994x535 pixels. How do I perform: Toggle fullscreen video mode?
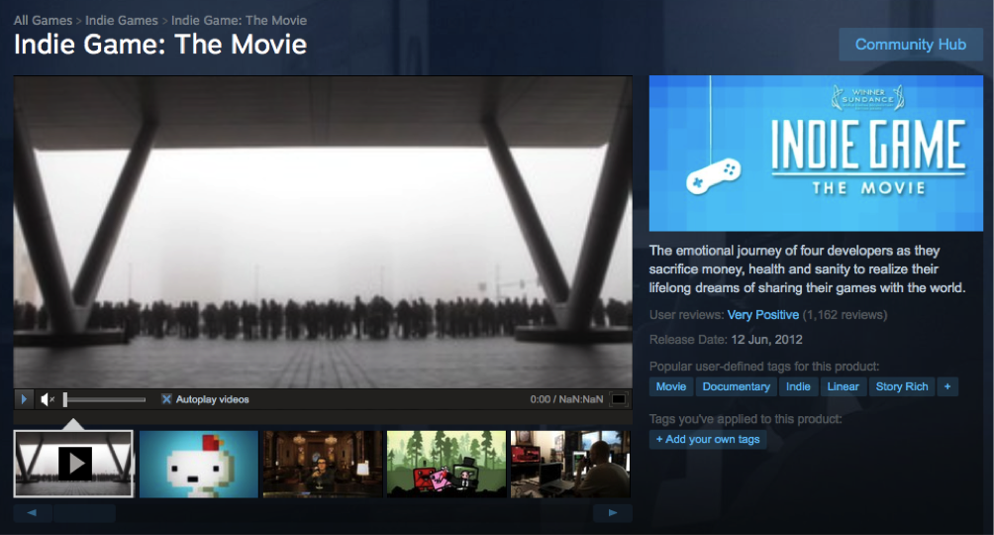[x=618, y=399]
